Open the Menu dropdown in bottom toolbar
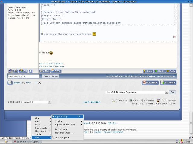This screenshot has width=193, height=144. click(x=27, y=138)
